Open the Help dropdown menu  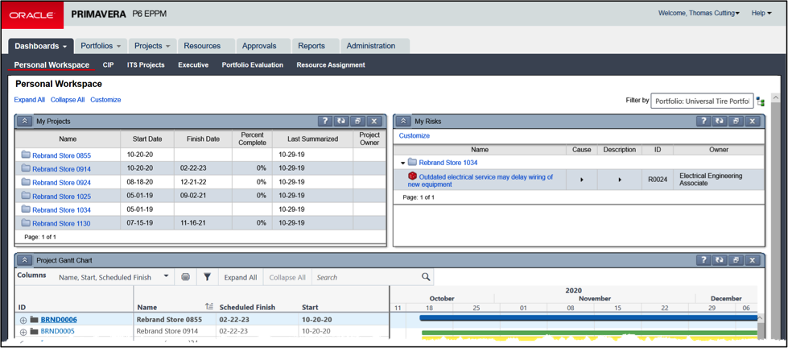click(761, 13)
